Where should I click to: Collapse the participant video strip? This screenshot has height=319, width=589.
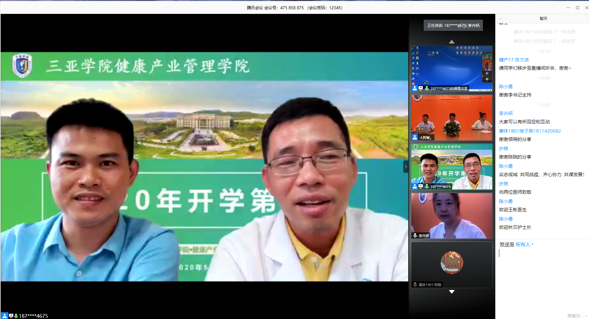coord(406,167)
